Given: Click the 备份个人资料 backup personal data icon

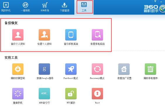Looking at the screenshot, I should (x=18, y=35).
